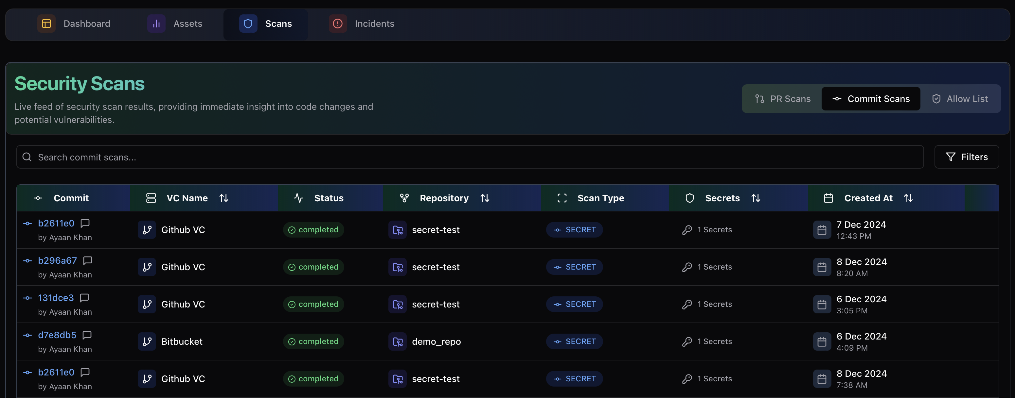This screenshot has height=398, width=1015.
Task: Click the calendar icon beside 7 Dec 2024
Action: pyautogui.click(x=822, y=230)
